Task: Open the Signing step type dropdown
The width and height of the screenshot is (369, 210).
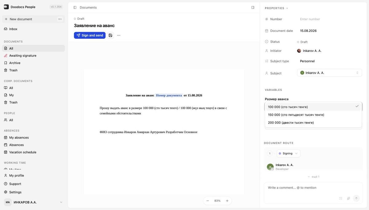Action: 288,154
